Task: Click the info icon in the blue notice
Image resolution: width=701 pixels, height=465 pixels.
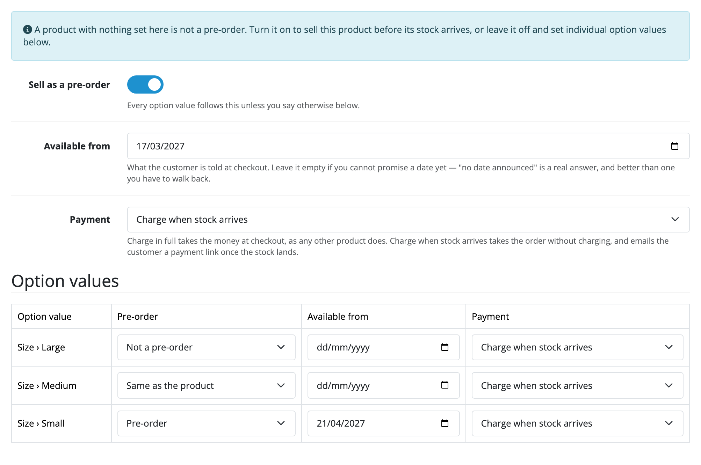Action: pos(28,30)
